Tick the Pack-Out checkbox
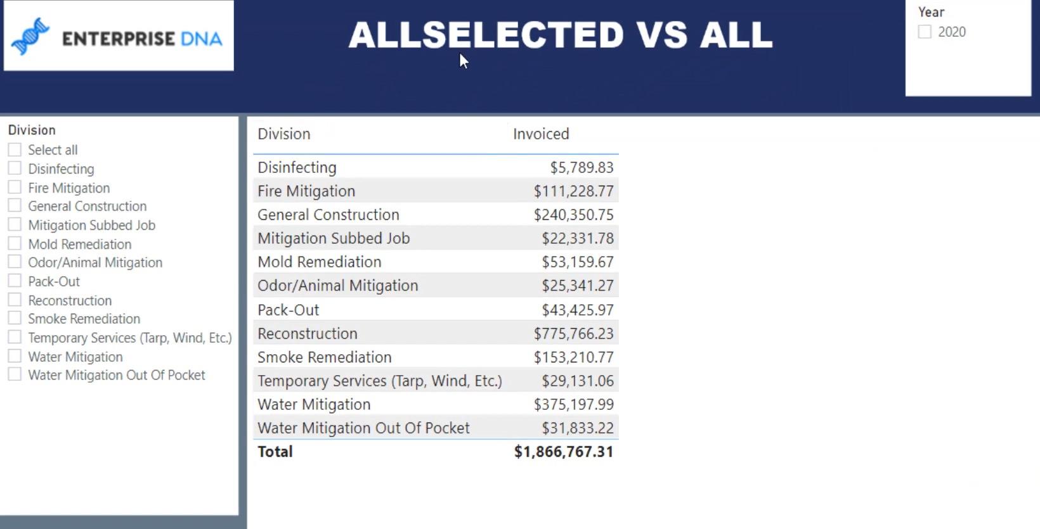This screenshot has width=1040, height=529. click(15, 281)
